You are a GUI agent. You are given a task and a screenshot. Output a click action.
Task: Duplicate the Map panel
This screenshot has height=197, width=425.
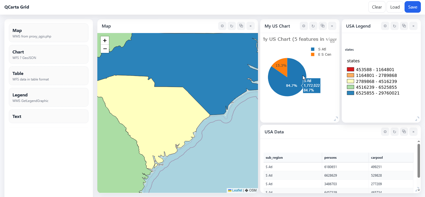(241, 26)
